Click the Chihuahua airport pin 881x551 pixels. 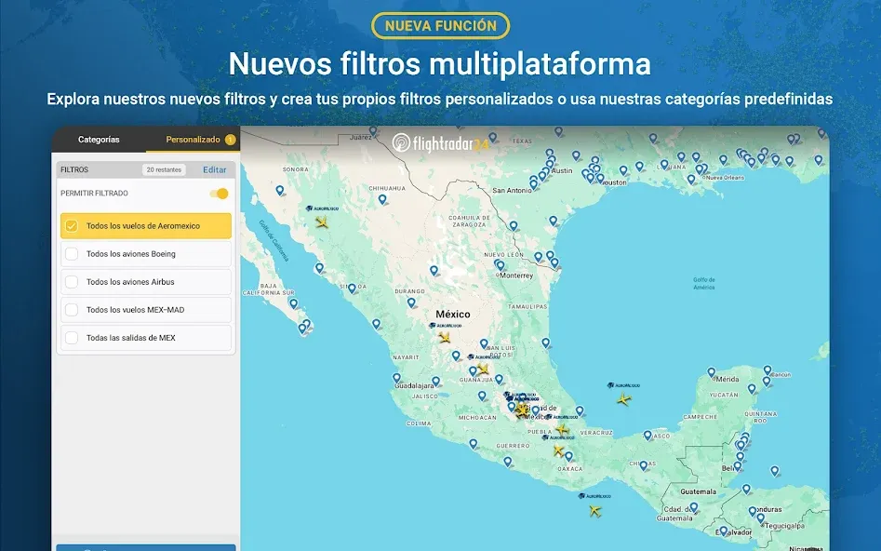pyautogui.click(x=382, y=199)
